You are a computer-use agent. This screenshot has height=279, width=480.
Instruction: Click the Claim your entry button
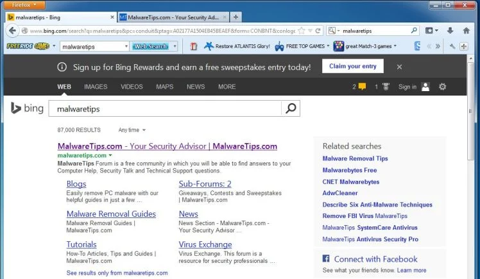click(353, 66)
